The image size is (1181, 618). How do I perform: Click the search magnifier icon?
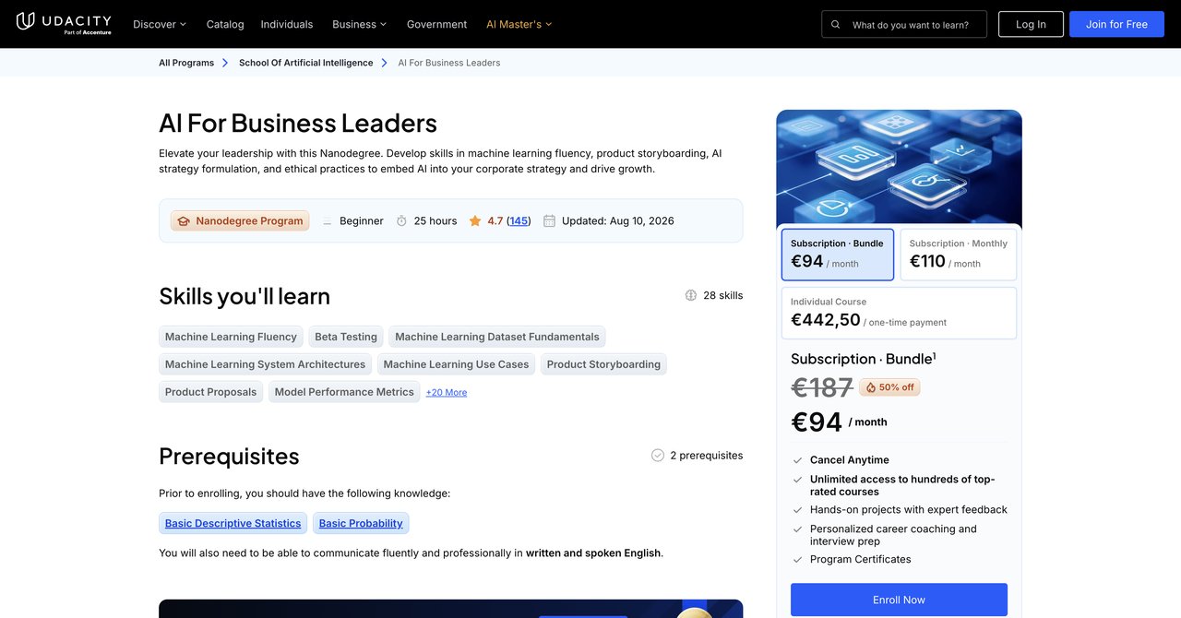click(836, 25)
